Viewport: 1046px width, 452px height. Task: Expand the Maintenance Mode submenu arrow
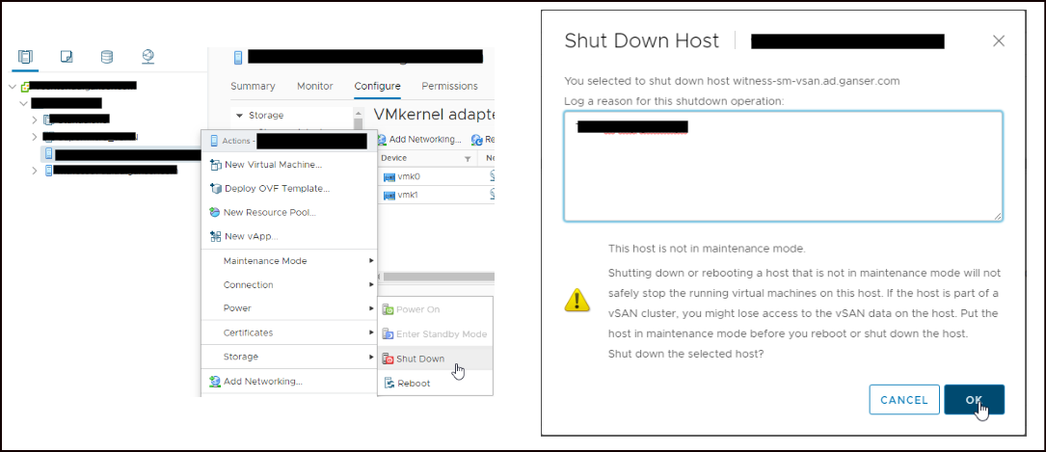pyautogui.click(x=371, y=260)
